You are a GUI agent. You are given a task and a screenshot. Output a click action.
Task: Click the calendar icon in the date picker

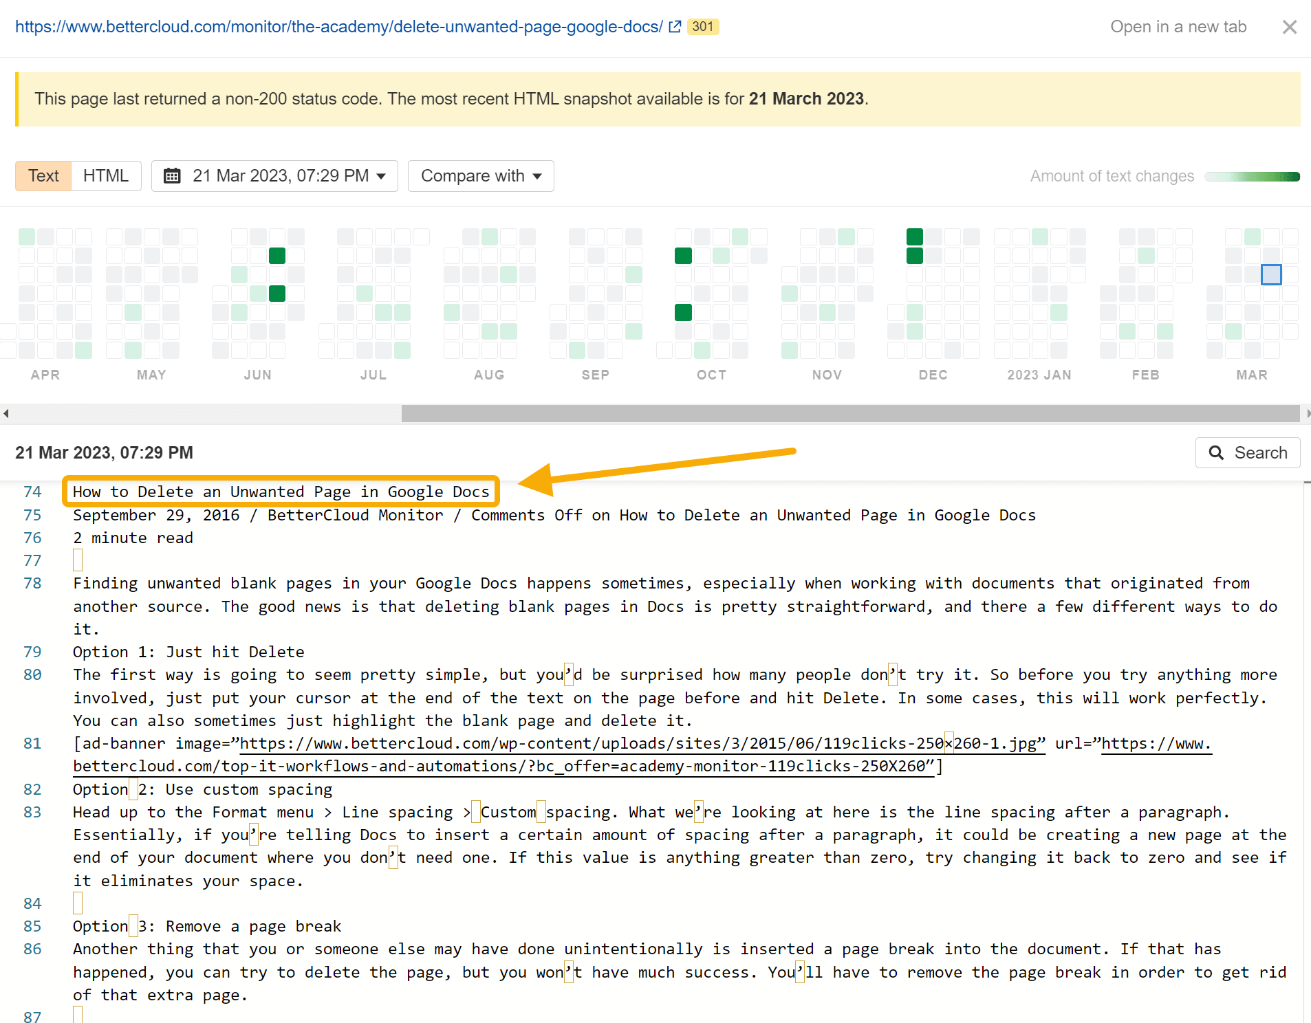point(172,176)
